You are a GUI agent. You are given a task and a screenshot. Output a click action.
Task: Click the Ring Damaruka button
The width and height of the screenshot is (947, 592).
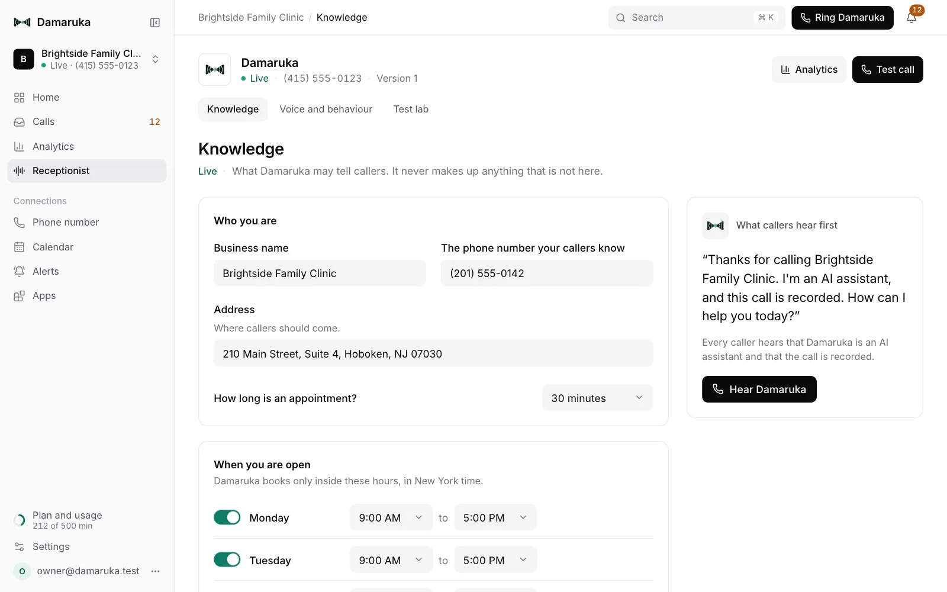(x=843, y=18)
